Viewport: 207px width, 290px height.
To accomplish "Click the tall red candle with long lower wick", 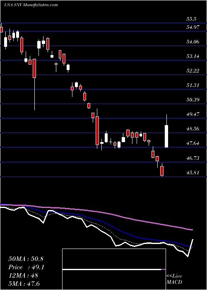I will coord(34,68).
